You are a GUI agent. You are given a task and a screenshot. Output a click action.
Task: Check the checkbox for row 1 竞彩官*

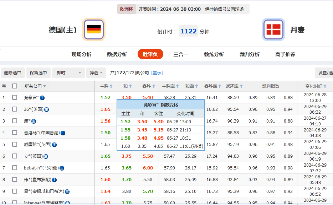pyautogui.click(x=15, y=97)
